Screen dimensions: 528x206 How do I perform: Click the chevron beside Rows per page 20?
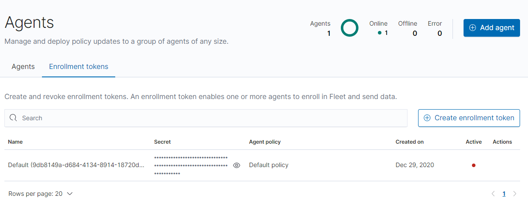69,194
